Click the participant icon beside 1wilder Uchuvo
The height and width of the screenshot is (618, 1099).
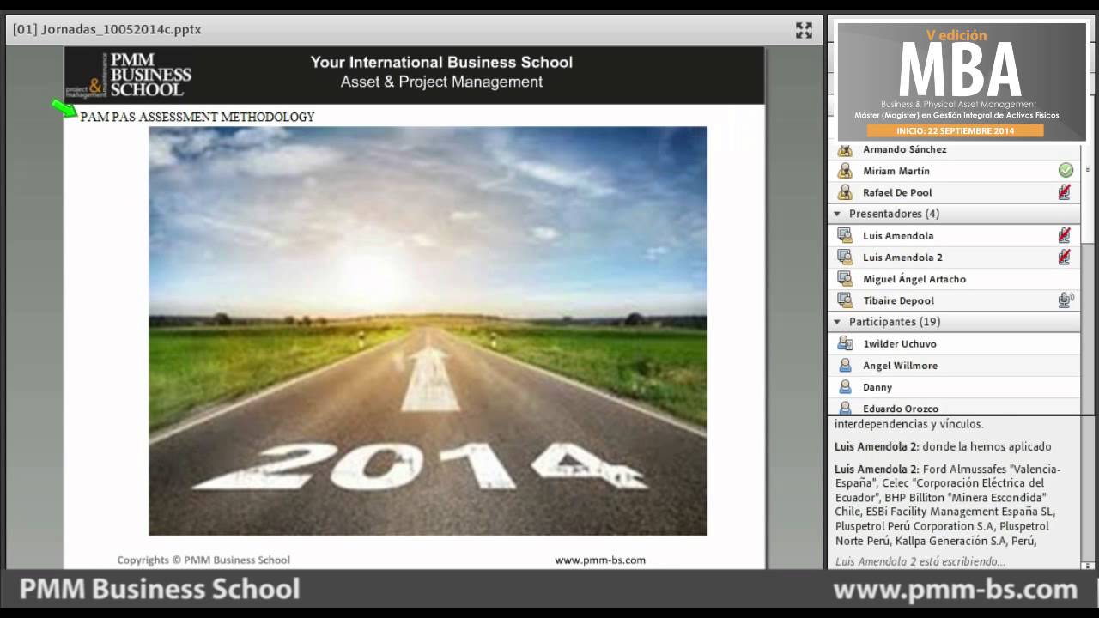click(845, 343)
